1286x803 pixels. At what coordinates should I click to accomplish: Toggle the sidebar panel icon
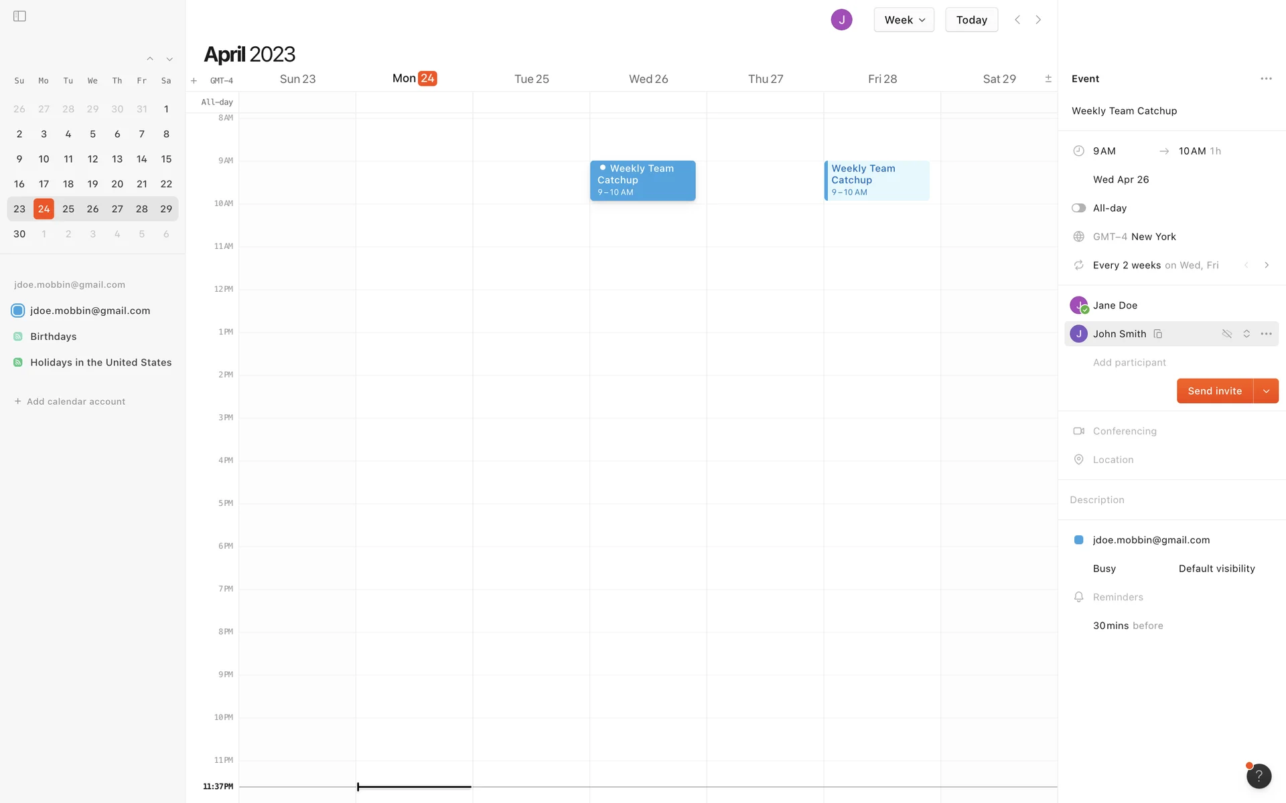point(19,16)
